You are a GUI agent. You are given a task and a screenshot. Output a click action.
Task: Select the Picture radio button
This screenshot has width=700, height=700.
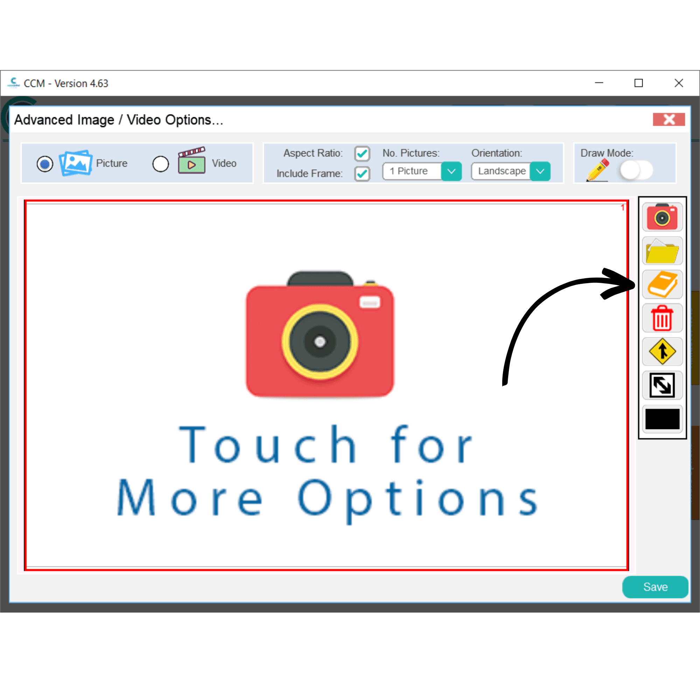click(x=45, y=164)
